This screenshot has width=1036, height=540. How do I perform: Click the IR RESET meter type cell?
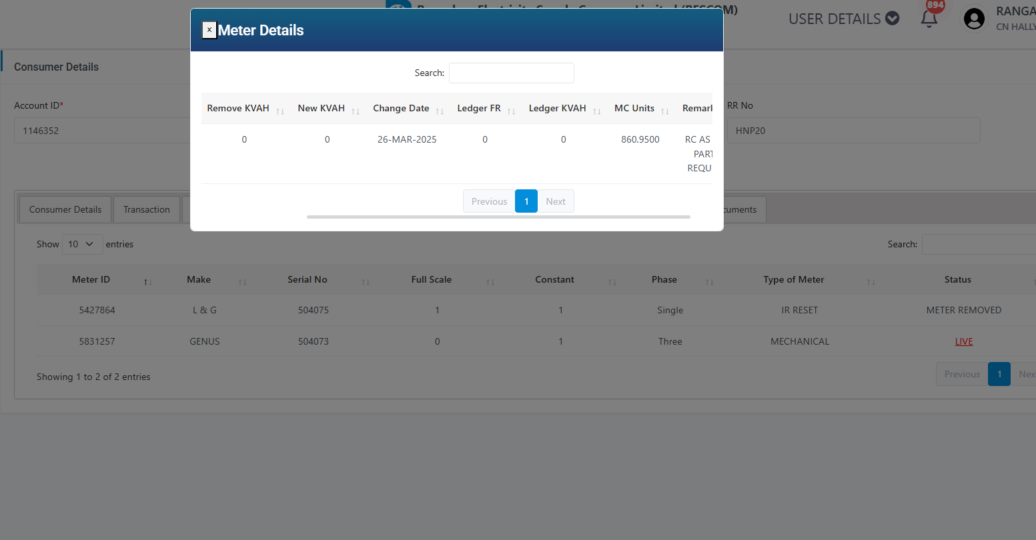click(x=800, y=310)
